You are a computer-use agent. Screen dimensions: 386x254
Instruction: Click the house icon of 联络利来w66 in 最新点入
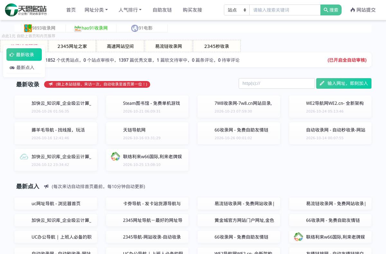[299, 237]
